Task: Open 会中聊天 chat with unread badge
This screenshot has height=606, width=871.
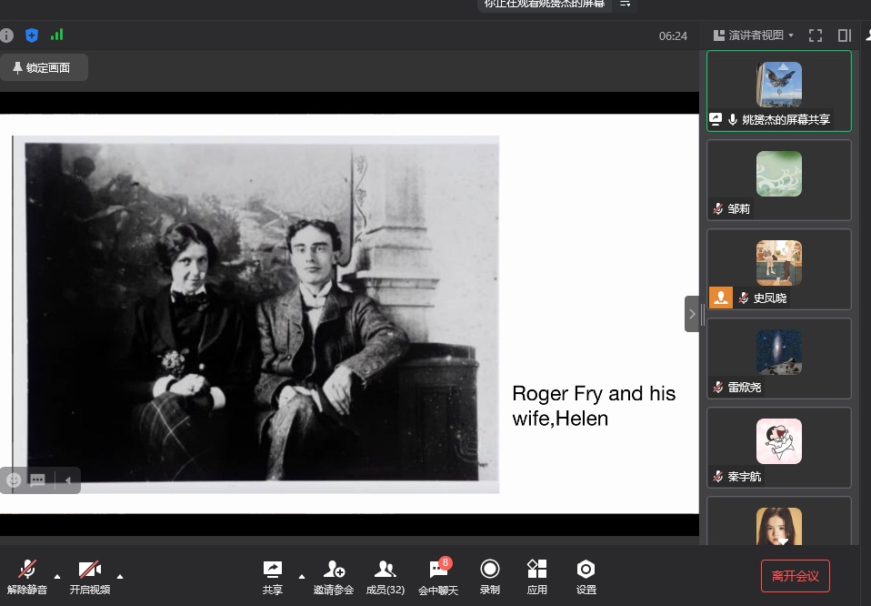Action: pos(438,577)
